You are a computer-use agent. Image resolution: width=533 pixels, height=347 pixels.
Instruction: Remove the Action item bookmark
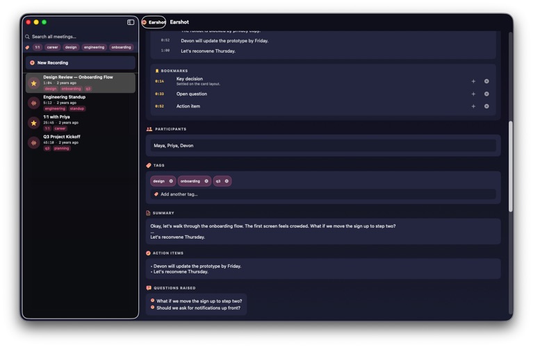coord(486,106)
